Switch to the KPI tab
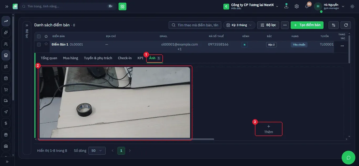 coord(140,58)
